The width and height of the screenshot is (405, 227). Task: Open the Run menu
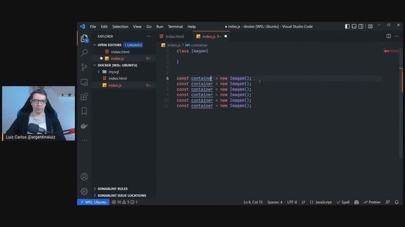point(159,26)
